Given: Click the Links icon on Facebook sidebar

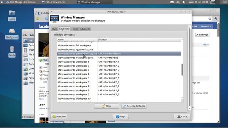Looking at the screenshot, I should coord(41,79).
